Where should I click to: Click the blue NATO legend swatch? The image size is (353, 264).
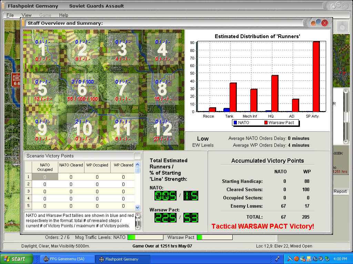[x=235, y=123]
